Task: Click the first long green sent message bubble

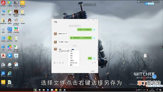Action: [85, 29]
